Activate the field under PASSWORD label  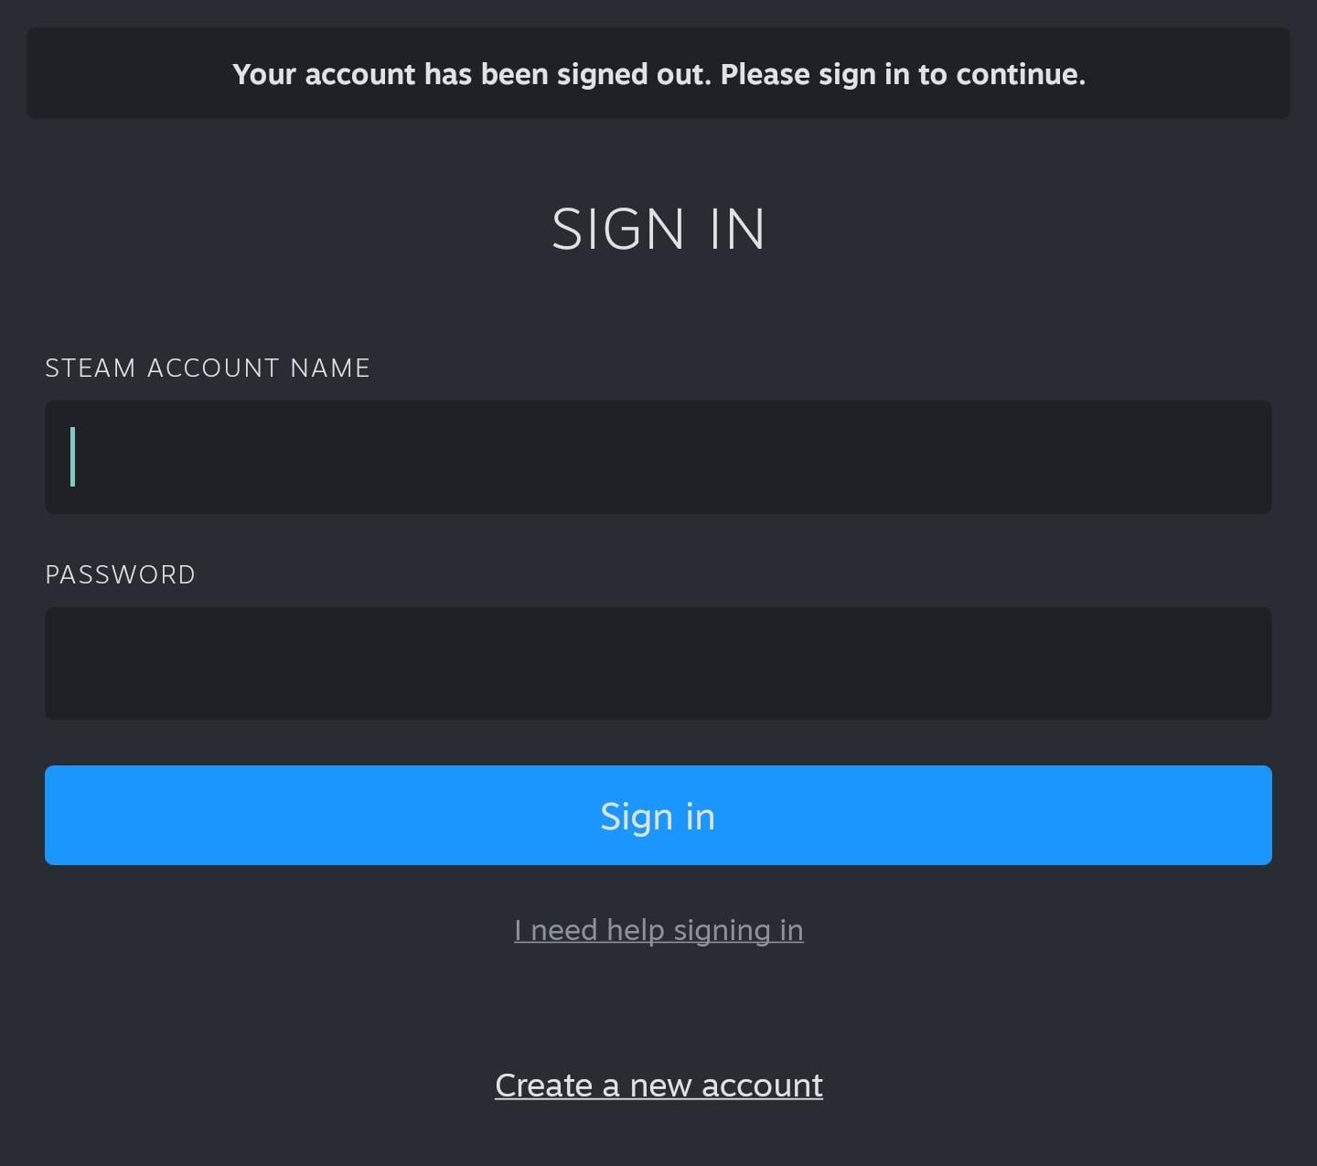click(658, 663)
